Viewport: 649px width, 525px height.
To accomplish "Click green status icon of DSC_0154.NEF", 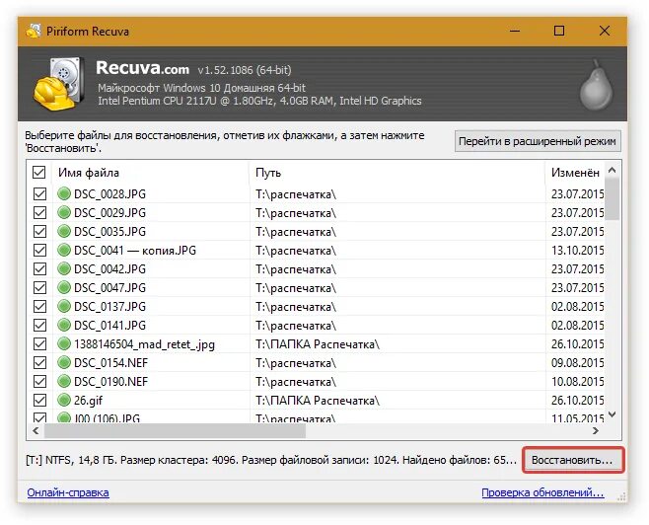I will [x=64, y=363].
